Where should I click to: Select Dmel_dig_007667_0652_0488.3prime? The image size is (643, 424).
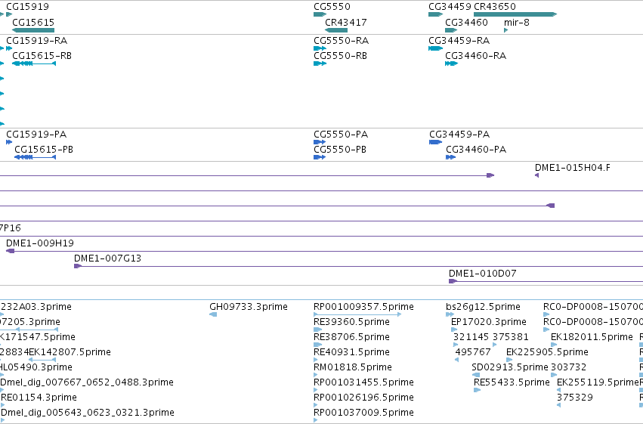(x=2, y=390)
